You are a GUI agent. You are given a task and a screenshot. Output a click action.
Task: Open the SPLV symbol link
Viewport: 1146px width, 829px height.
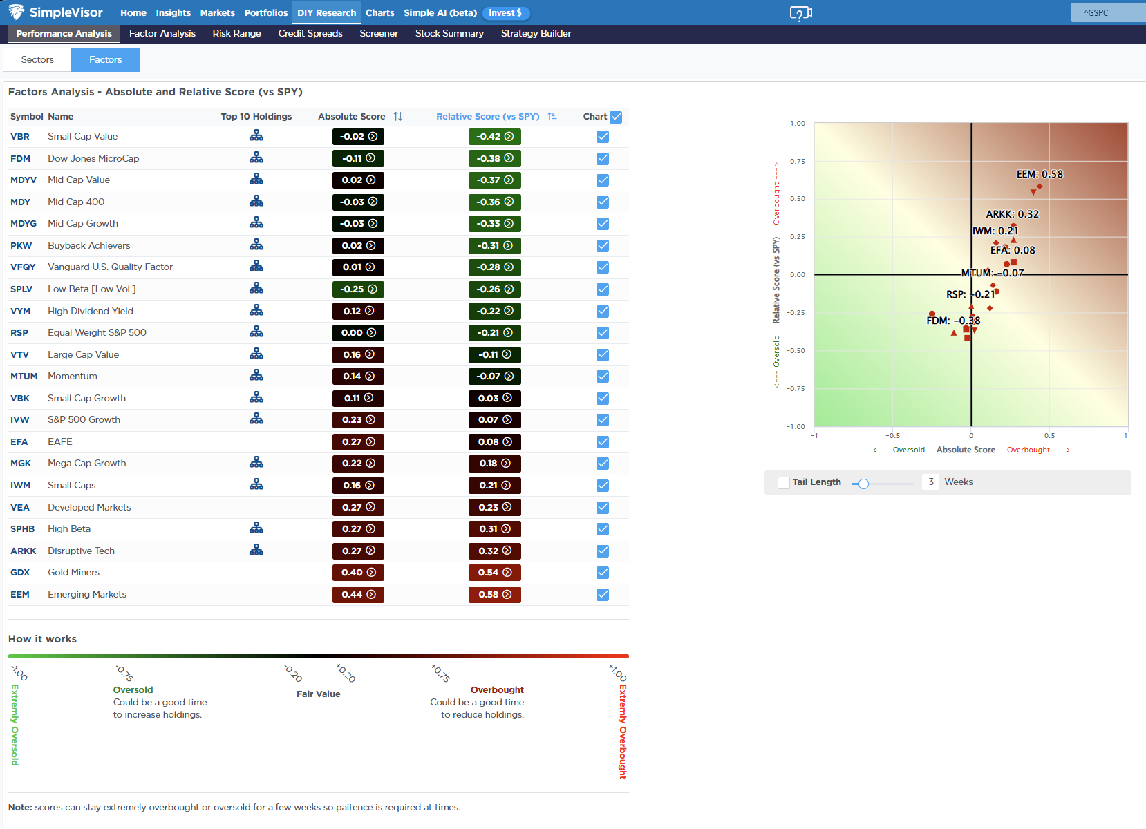click(x=21, y=289)
